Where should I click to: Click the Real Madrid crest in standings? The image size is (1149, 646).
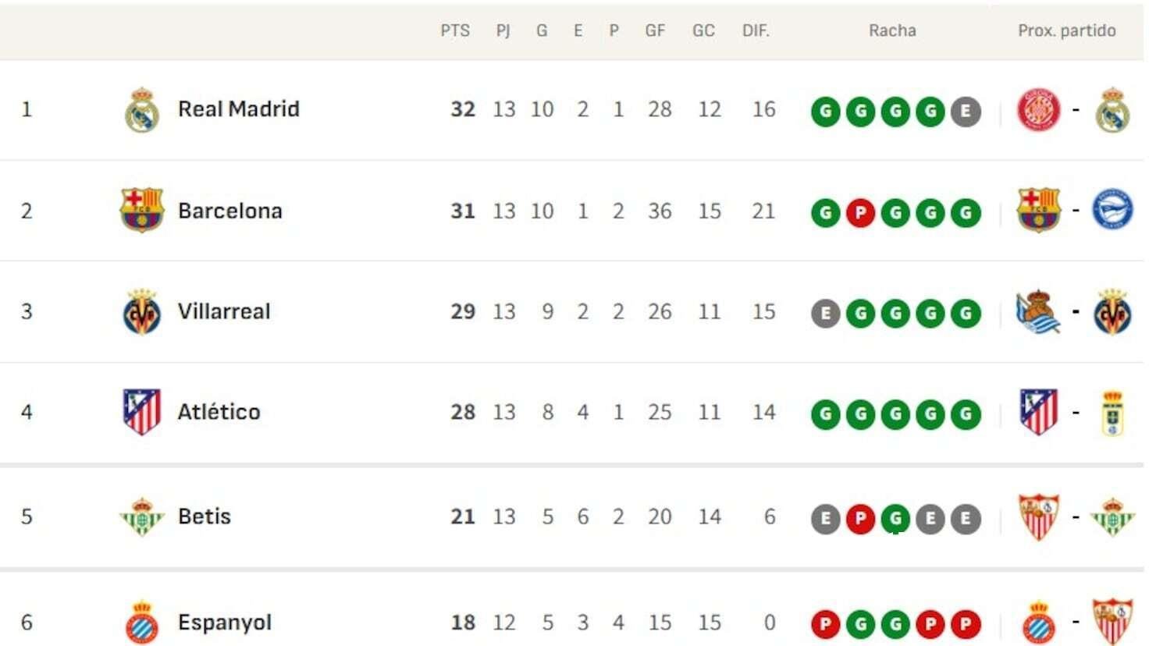click(142, 110)
